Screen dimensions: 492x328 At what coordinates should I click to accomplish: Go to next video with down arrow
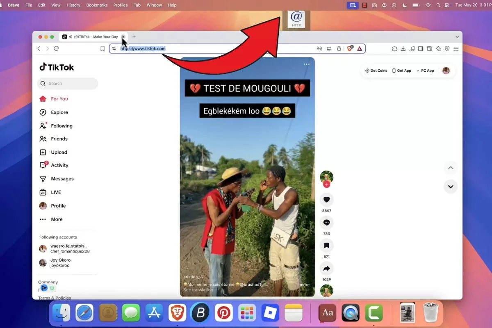450,187
